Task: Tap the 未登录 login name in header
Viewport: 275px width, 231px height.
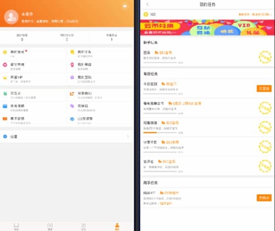Action: coord(27,14)
